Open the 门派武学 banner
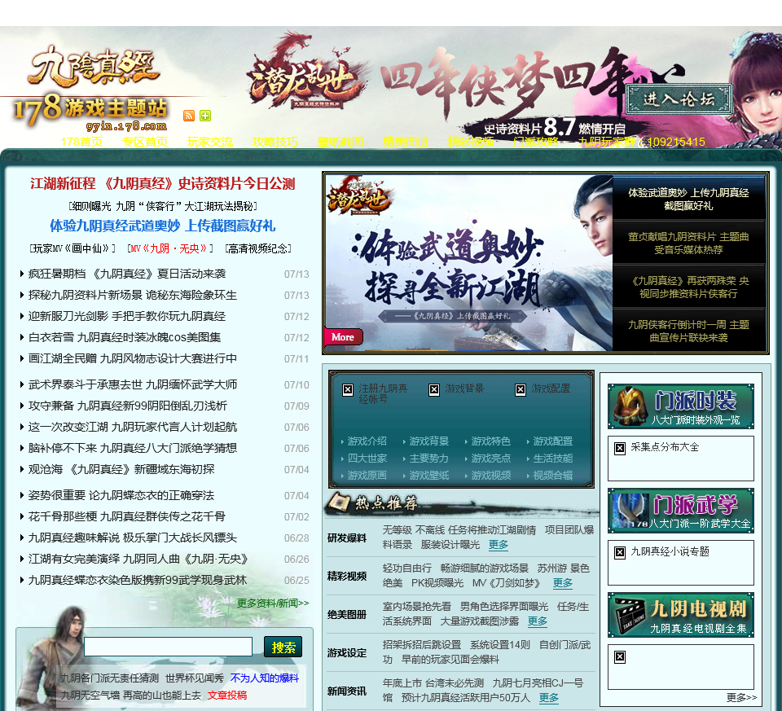 coord(681,511)
